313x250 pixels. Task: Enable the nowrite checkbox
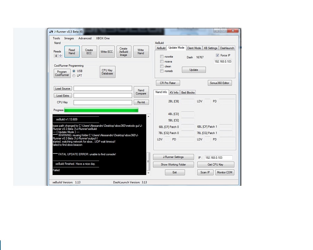(162, 57)
